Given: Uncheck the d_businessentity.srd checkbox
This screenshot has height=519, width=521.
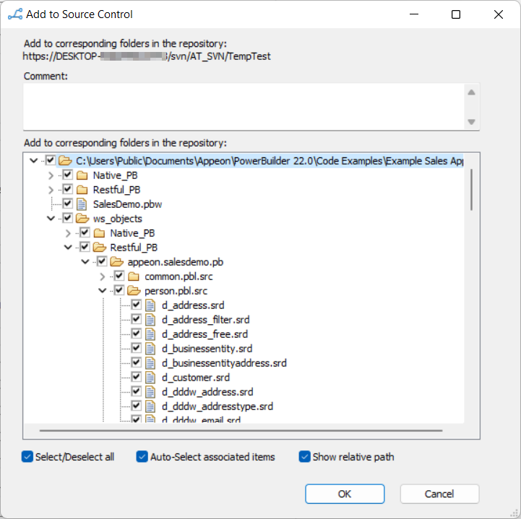Looking at the screenshot, I should pos(137,349).
